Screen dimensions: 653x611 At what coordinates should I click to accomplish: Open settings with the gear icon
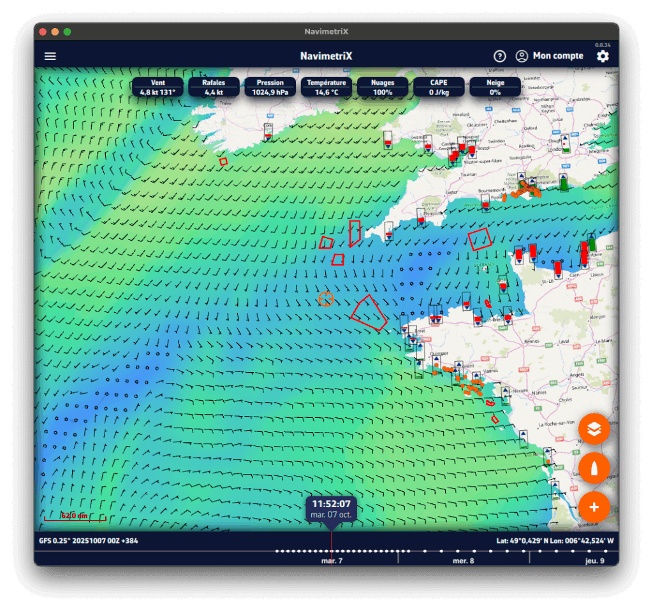click(x=603, y=57)
